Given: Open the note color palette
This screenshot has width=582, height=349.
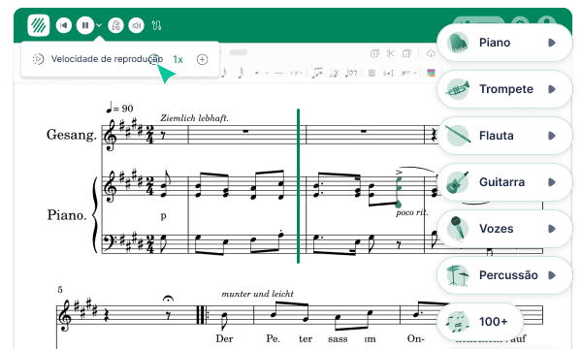Looking at the screenshot, I should coord(431,73).
